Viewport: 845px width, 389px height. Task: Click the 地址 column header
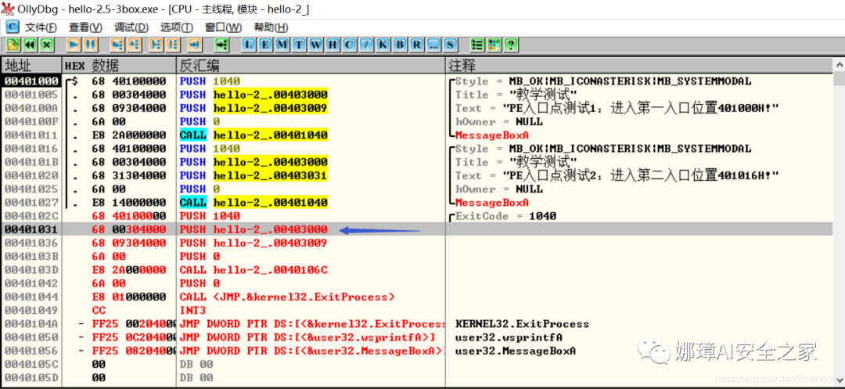[x=32, y=66]
